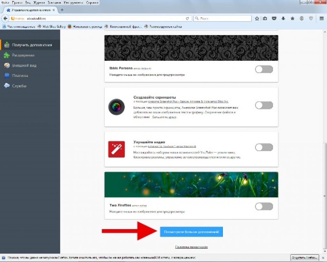
Task: Open the hamburger menu button
Action: (x=322, y=19)
